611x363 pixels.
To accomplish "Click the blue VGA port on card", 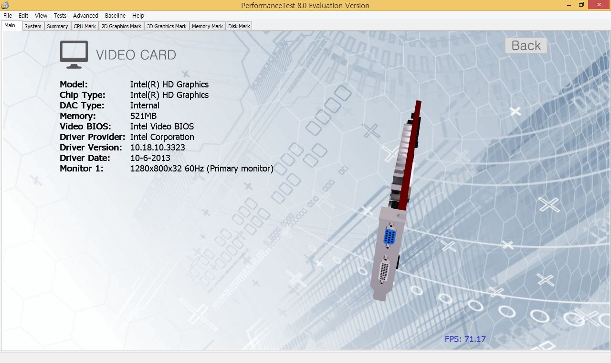I will tap(390, 236).
